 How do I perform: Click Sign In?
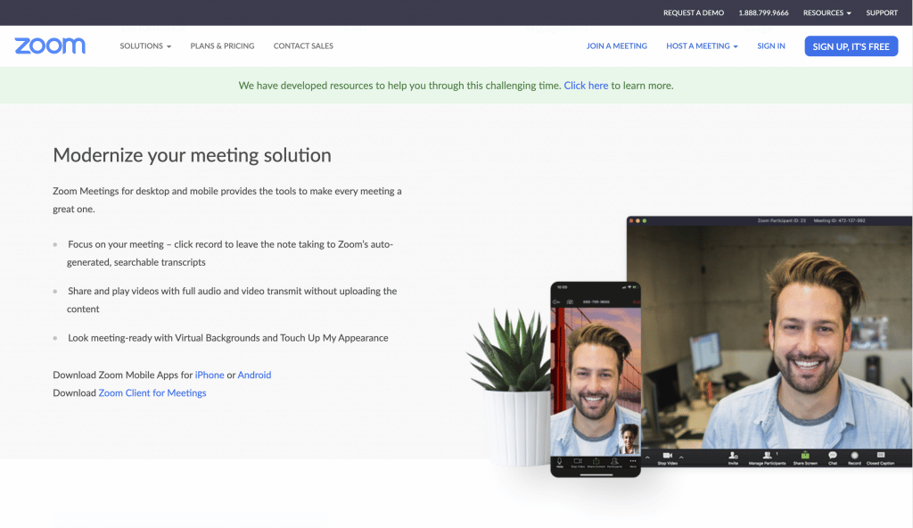click(x=771, y=46)
